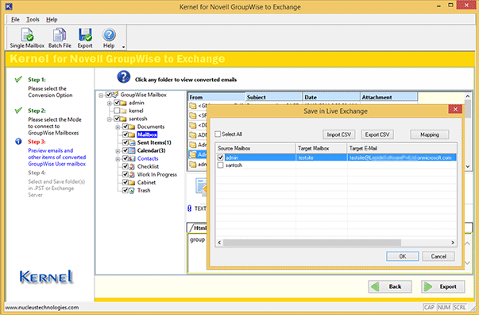
Task: Toggle the GroupWise Mailbox root checkbox
Action: (x=109, y=95)
